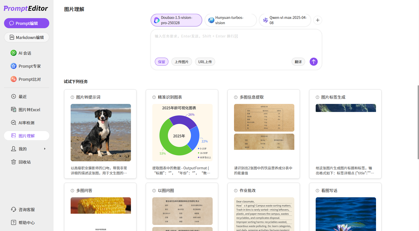Open the 帮助中心 help icon
Screen dimensions: 419x231
pyautogui.click(x=13, y=222)
